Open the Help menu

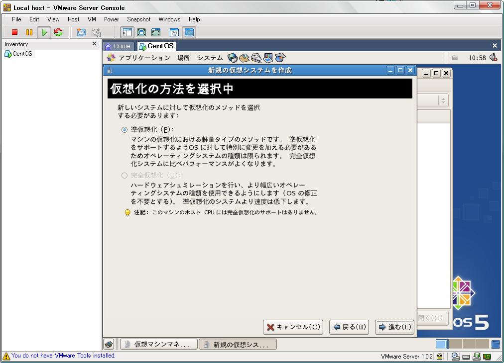tap(194, 19)
